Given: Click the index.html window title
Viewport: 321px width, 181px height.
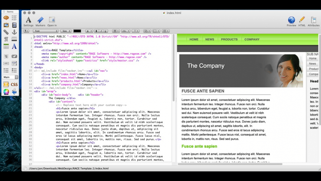Looking at the screenshot, I should click(x=174, y=13).
